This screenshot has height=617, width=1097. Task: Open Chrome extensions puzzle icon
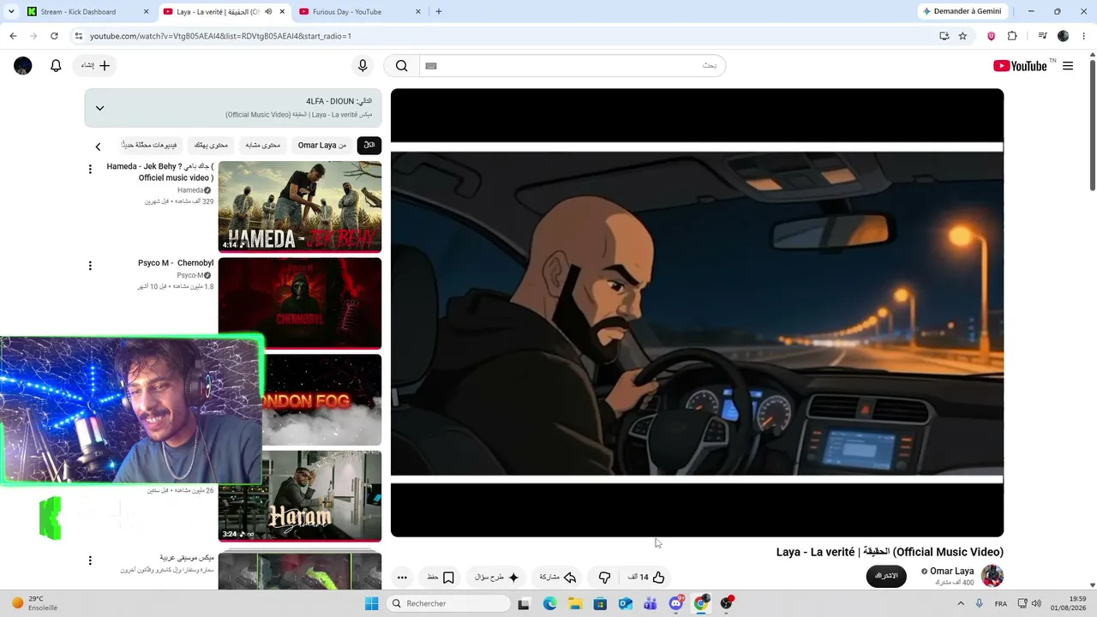[x=1012, y=36]
